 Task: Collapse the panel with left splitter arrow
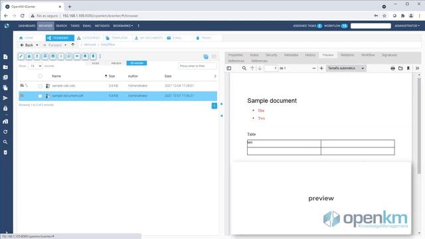click(221, 116)
